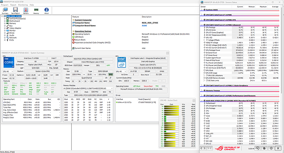
Task: Open the Monitoring menu
Action: 23,5
